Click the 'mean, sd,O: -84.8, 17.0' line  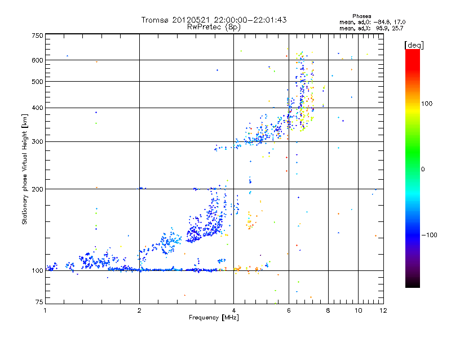click(373, 22)
